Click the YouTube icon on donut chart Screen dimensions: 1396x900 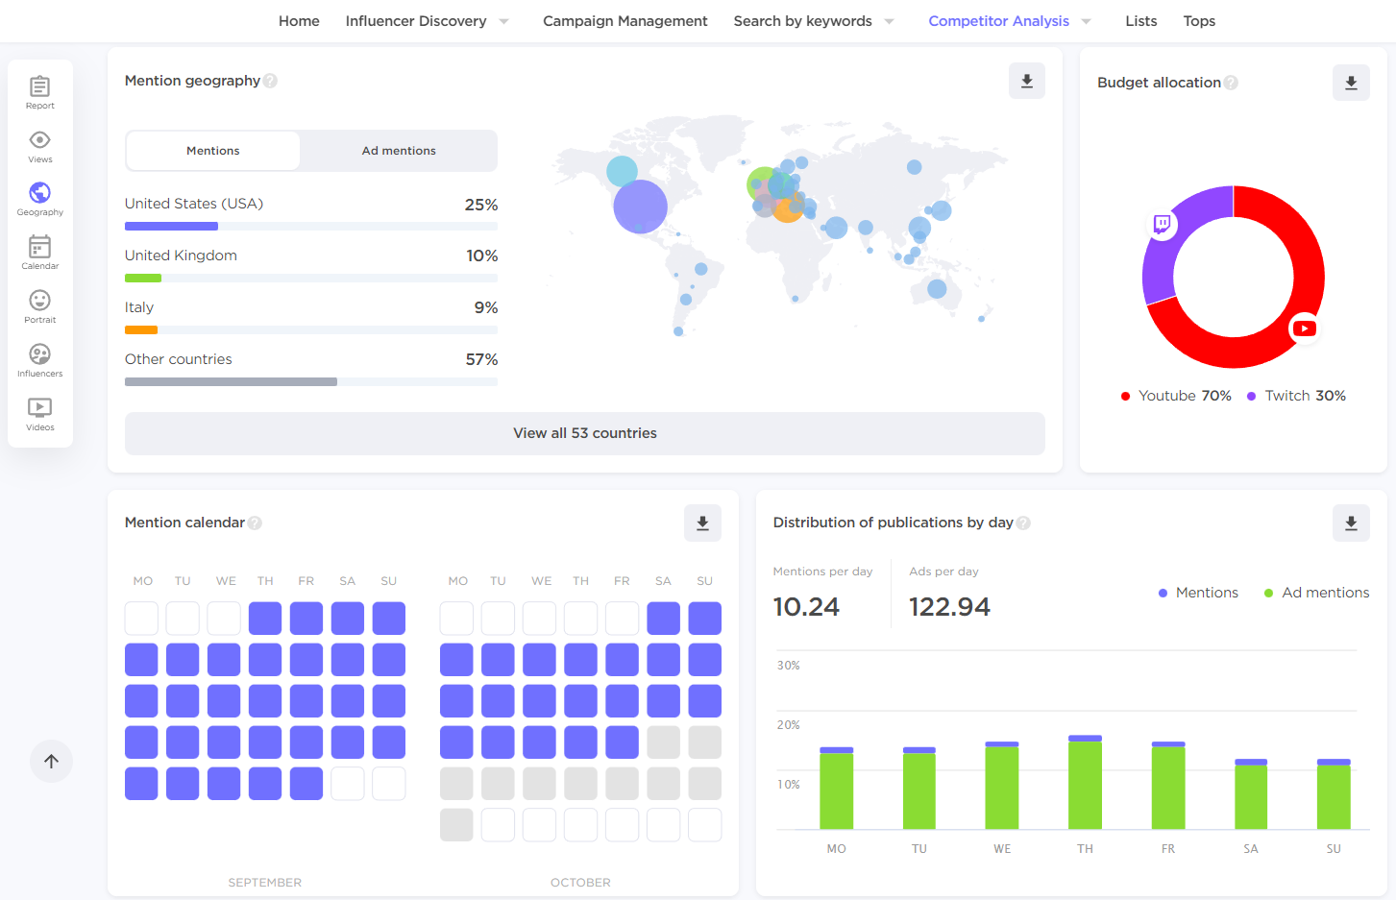[x=1304, y=328]
